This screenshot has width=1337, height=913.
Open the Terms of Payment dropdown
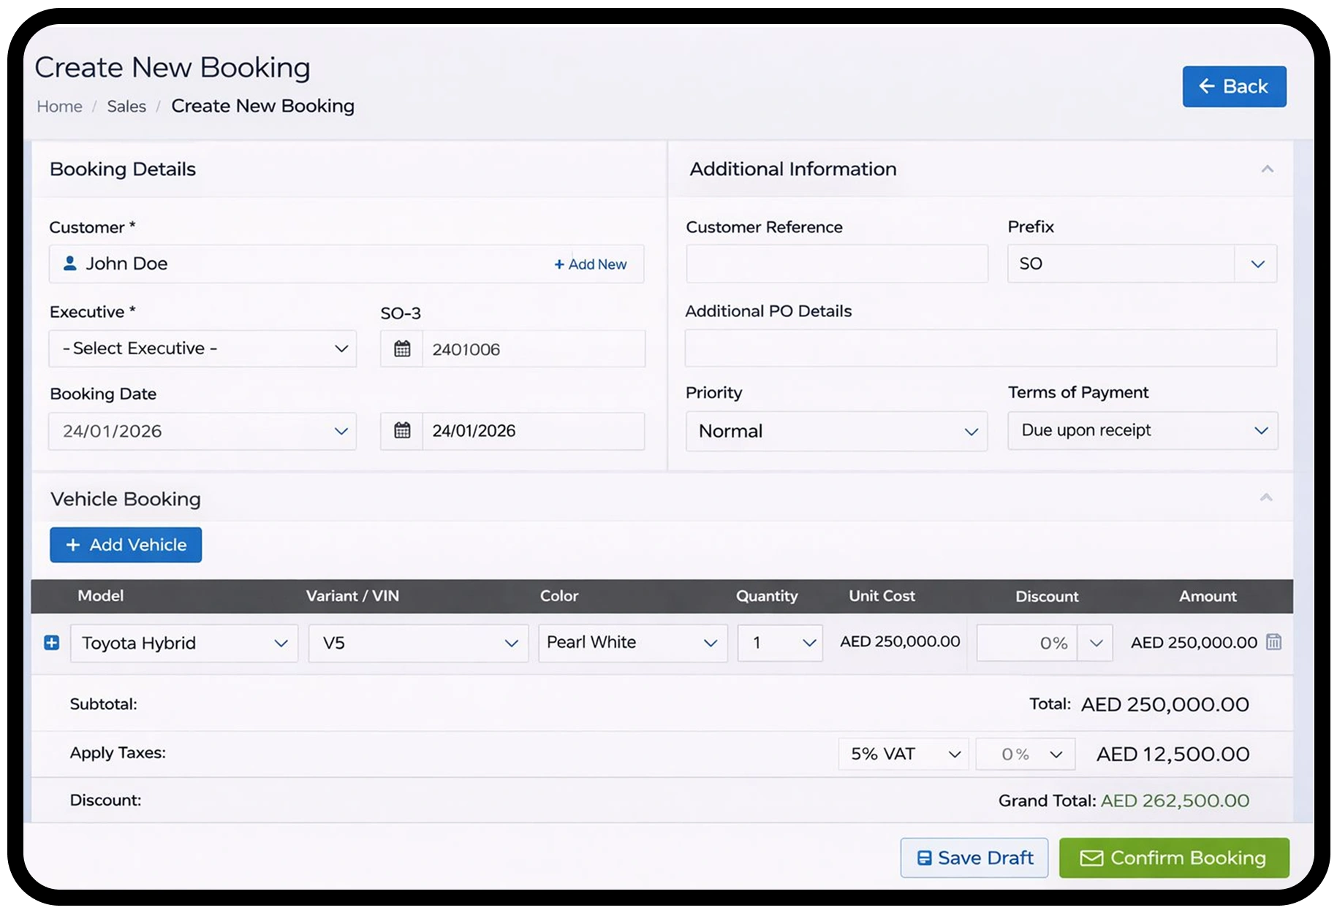[x=1143, y=430]
